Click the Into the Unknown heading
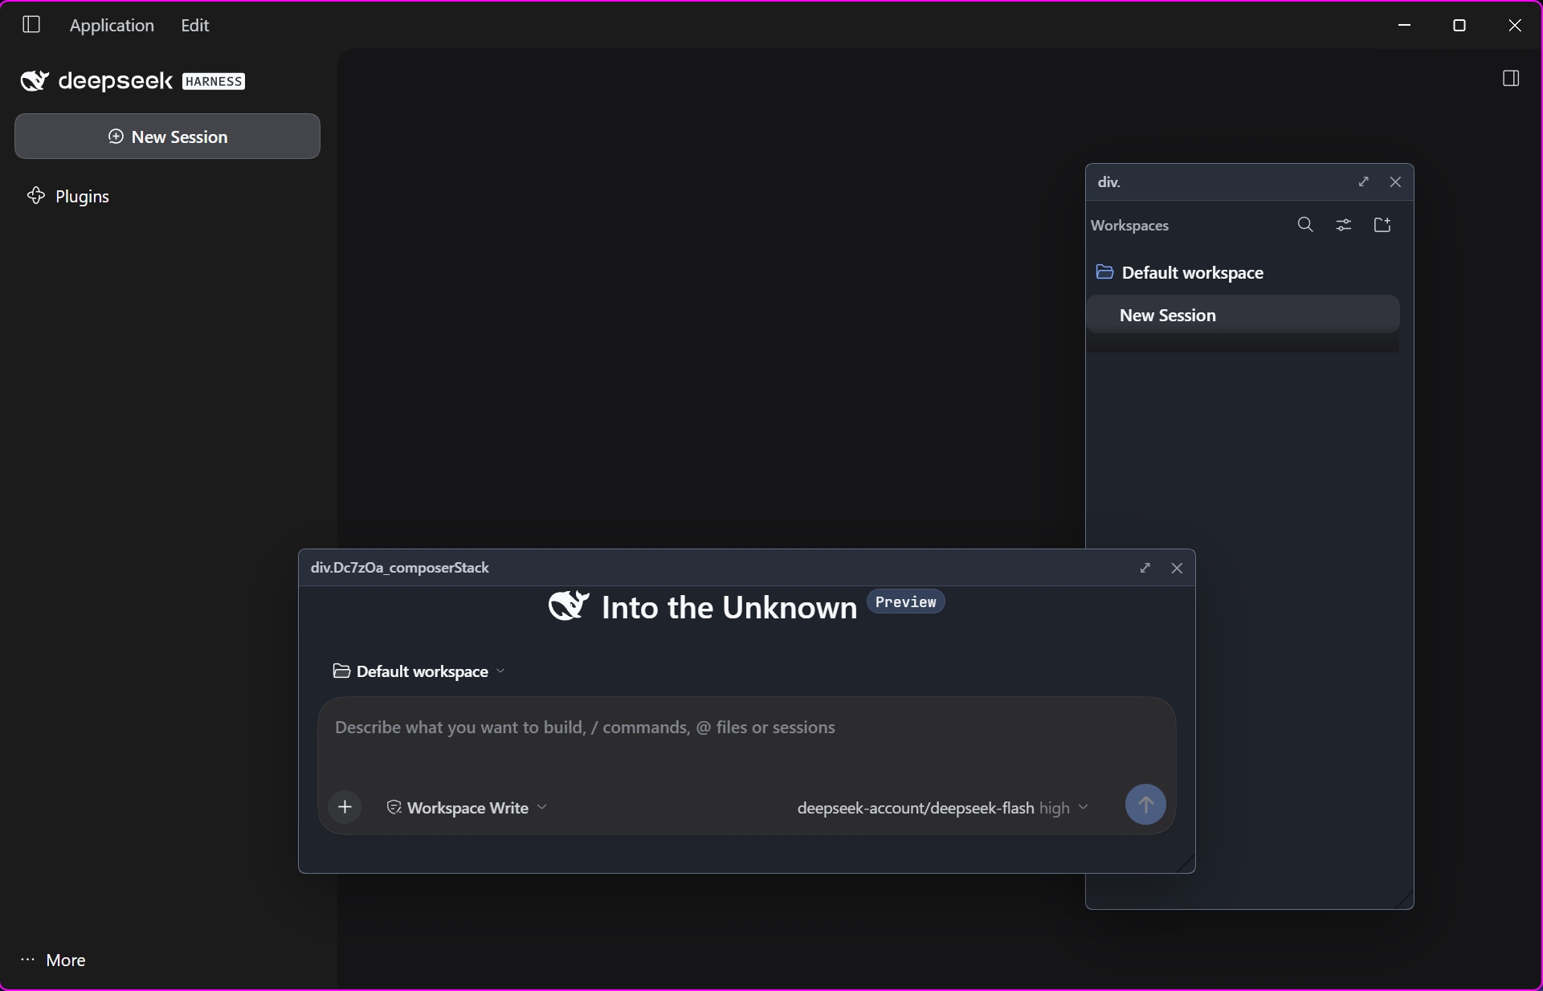The width and height of the screenshot is (1543, 991). pyautogui.click(x=729, y=608)
